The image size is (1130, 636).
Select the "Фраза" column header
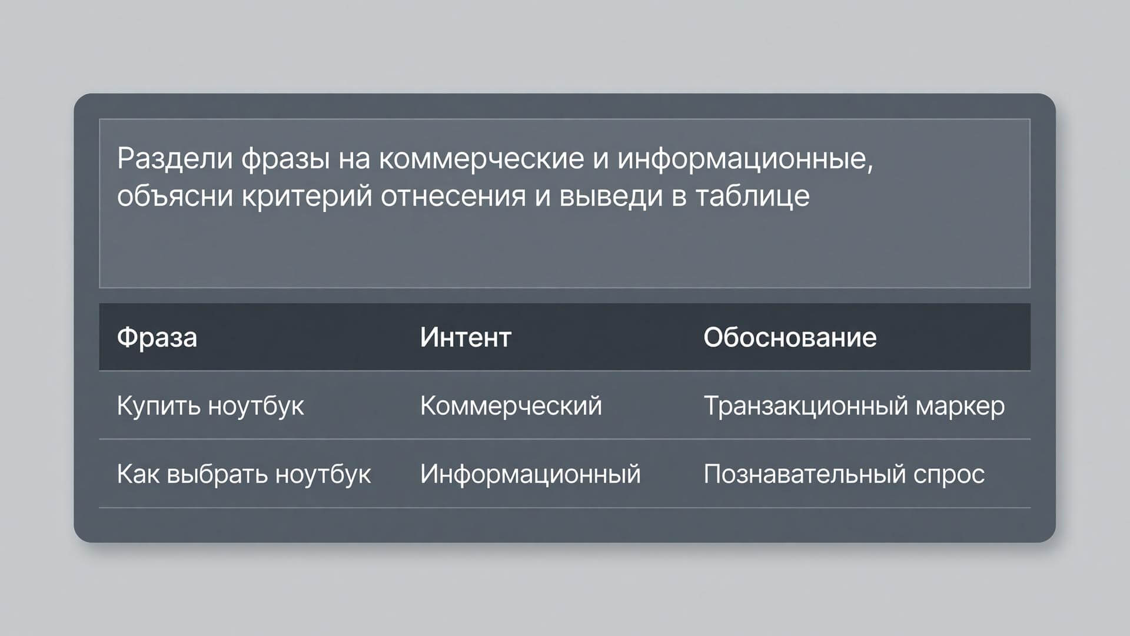157,337
